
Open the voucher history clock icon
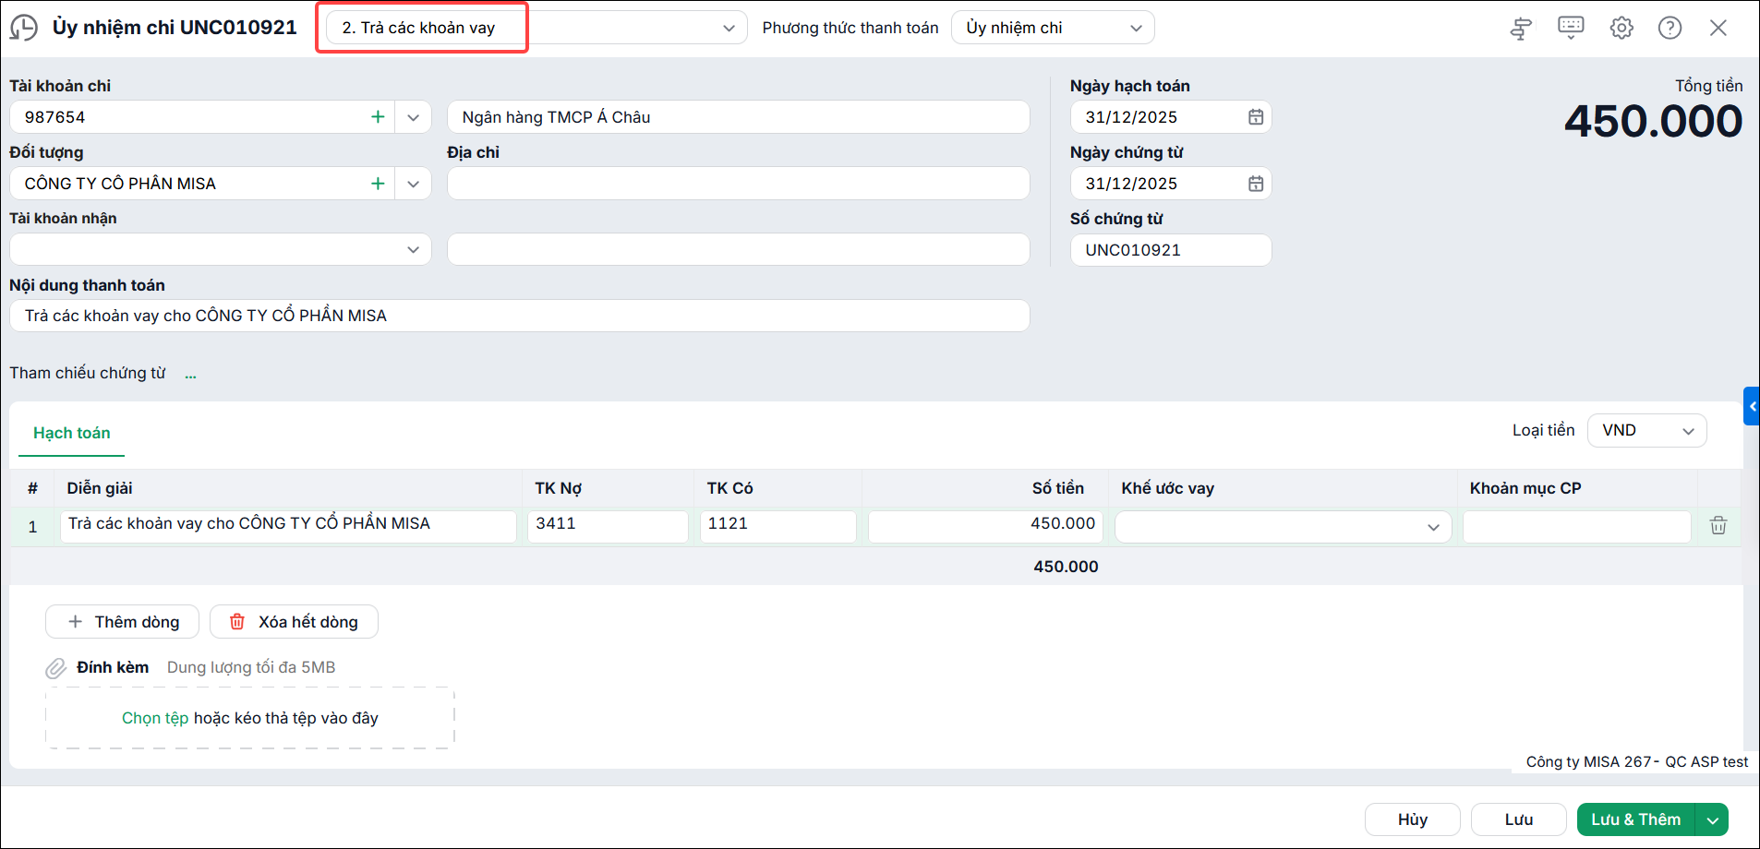point(24,28)
